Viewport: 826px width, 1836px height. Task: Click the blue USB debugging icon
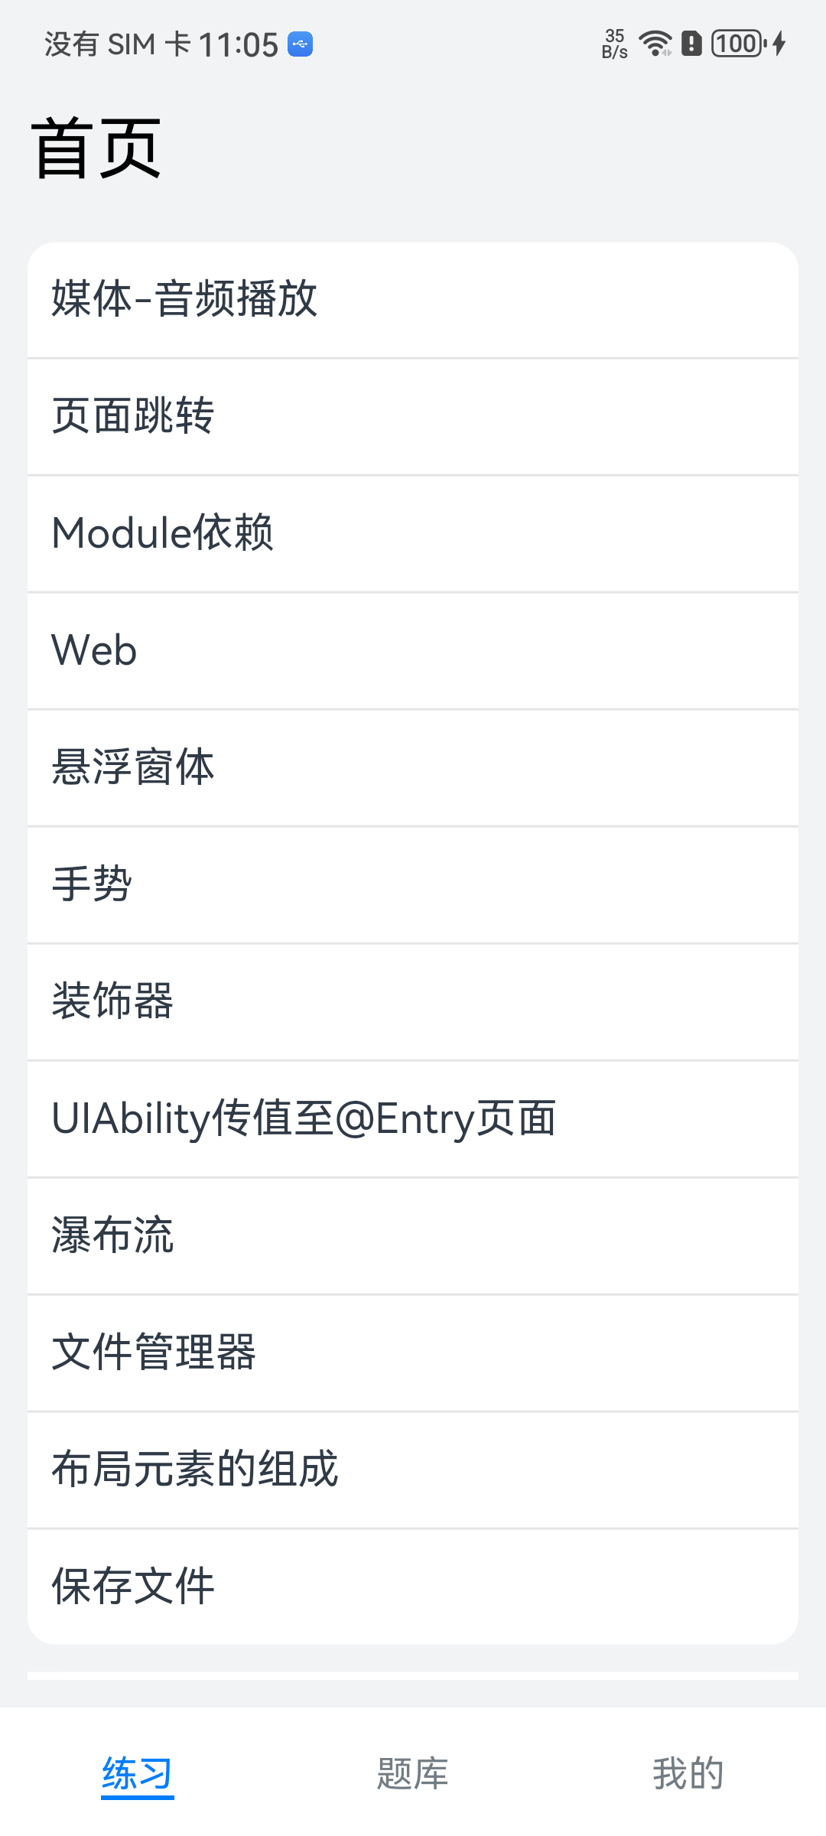(300, 44)
